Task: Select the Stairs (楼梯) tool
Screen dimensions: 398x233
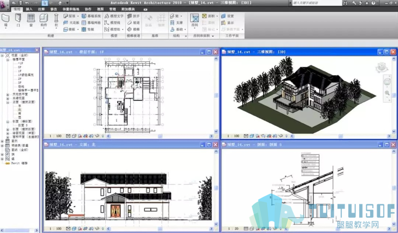Action: [x=133, y=29]
